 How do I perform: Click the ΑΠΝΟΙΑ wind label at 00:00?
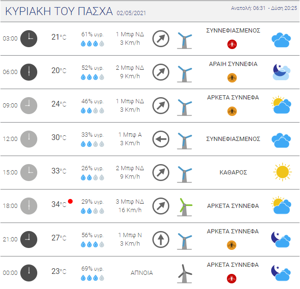142,273
